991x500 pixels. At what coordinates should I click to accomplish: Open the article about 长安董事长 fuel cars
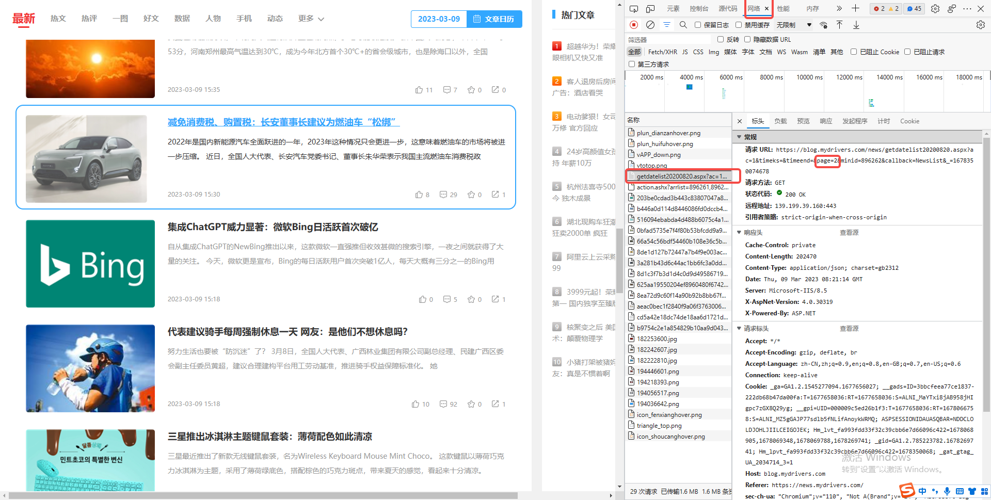click(282, 122)
